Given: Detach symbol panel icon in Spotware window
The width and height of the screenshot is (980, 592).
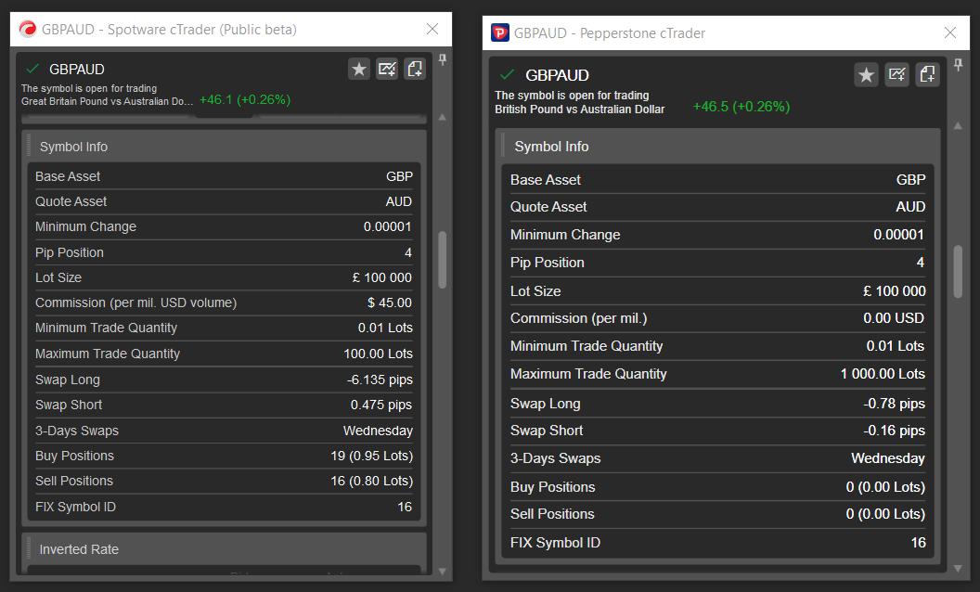Looking at the screenshot, I should click(x=415, y=69).
